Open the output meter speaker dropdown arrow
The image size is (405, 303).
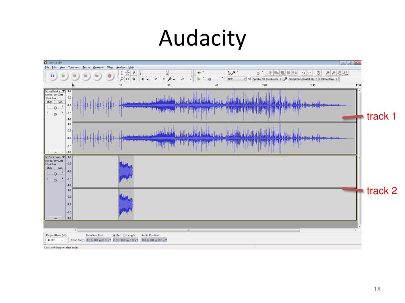point(148,79)
